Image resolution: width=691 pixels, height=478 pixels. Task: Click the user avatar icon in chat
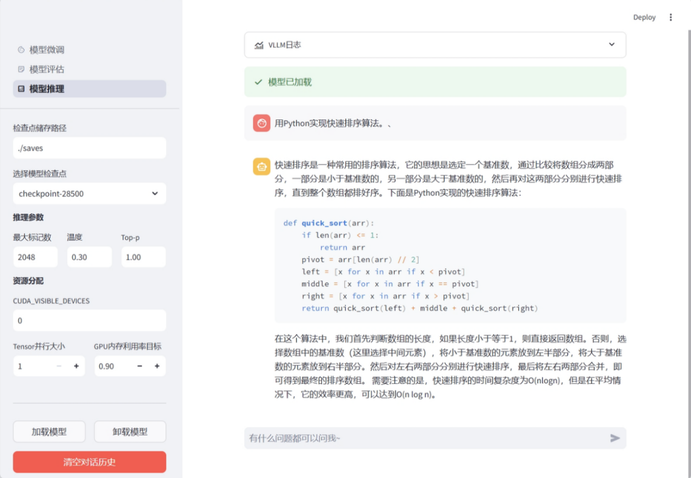262,123
